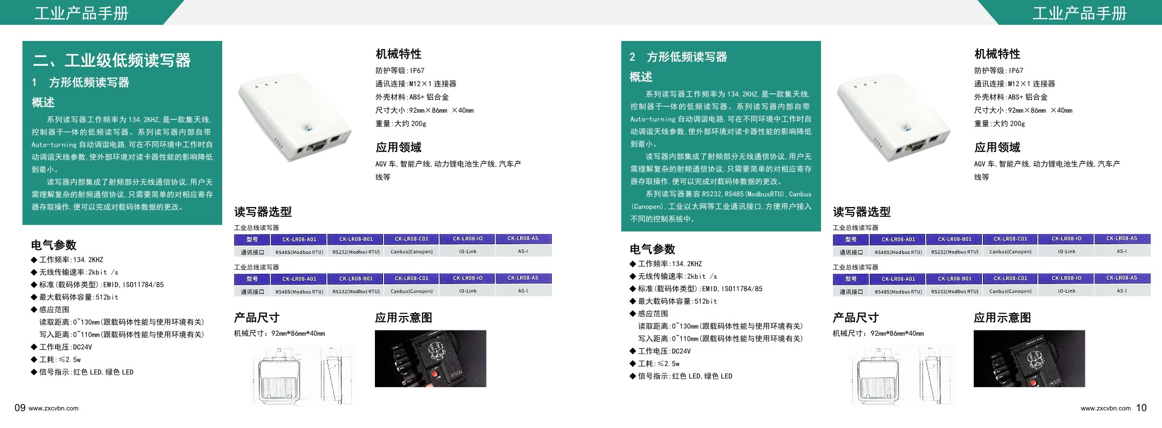
Task: Click the "读写器选型" heading on page 09
Action: pyautogui.click(x=263, y=212)
